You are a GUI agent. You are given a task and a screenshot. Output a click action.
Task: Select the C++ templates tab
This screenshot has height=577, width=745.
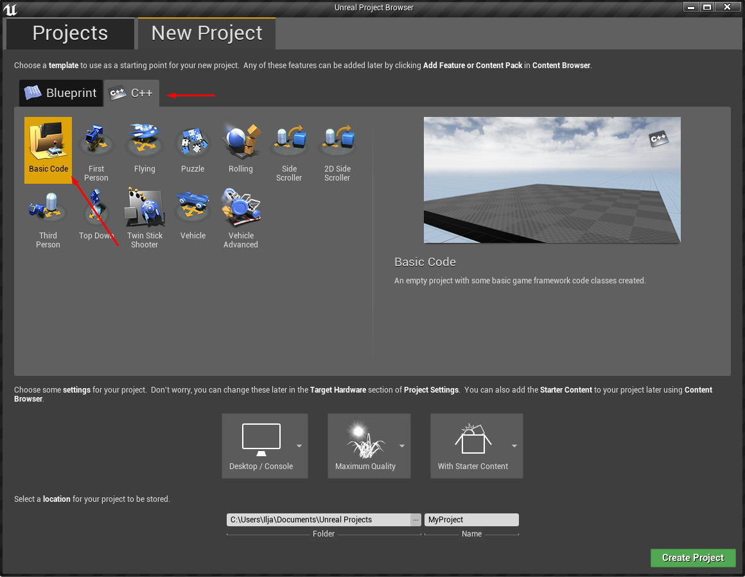pyautogui.click(x=132, y=93)
